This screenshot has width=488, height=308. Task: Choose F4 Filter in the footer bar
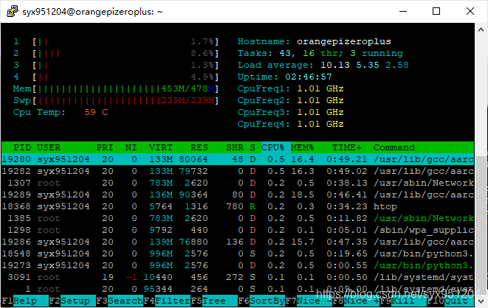click(167, 301)
